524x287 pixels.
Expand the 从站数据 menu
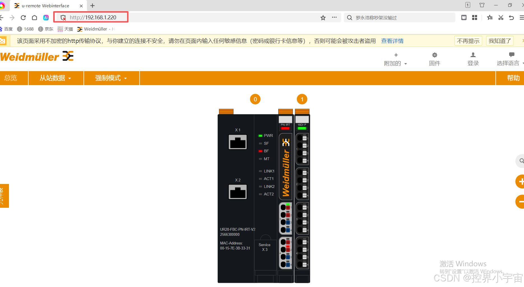[56, 78]
